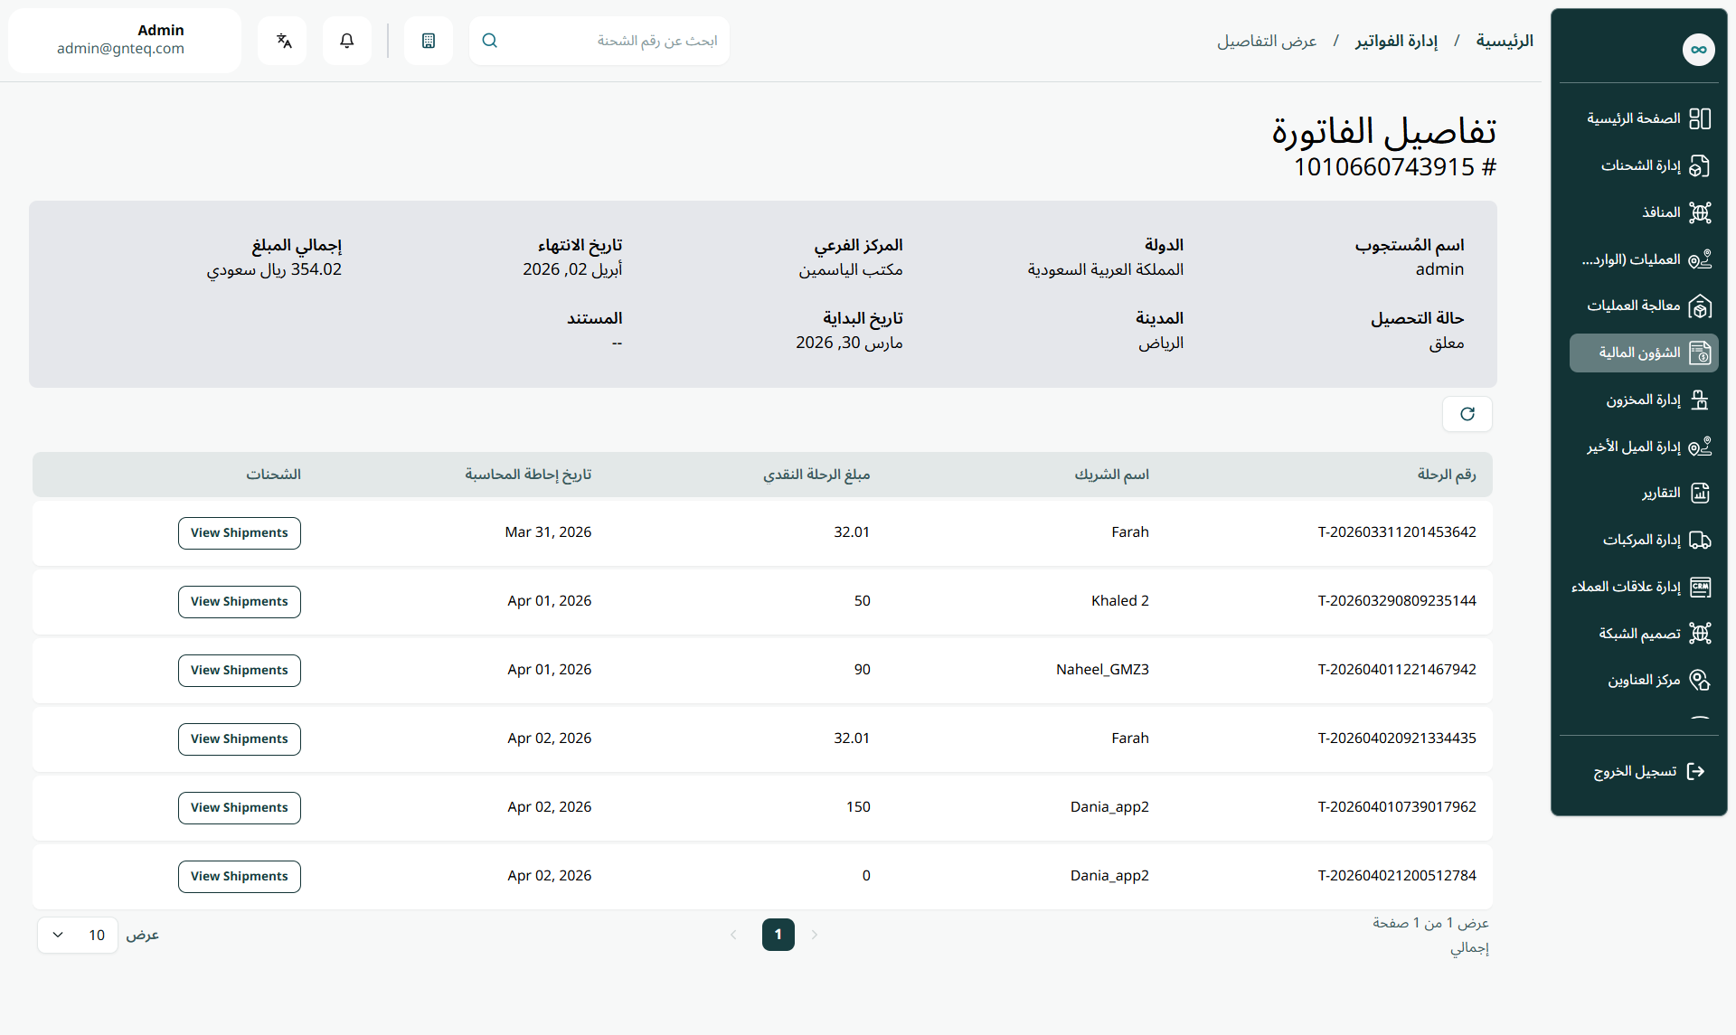Screen dimensions: 1736x1035
Task: Open the page size dropdown showing 10
Action: pos(78,935)
